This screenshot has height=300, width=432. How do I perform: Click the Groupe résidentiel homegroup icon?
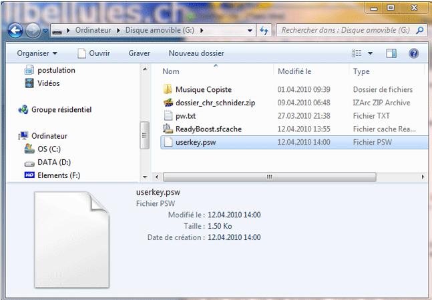[25, 110]
